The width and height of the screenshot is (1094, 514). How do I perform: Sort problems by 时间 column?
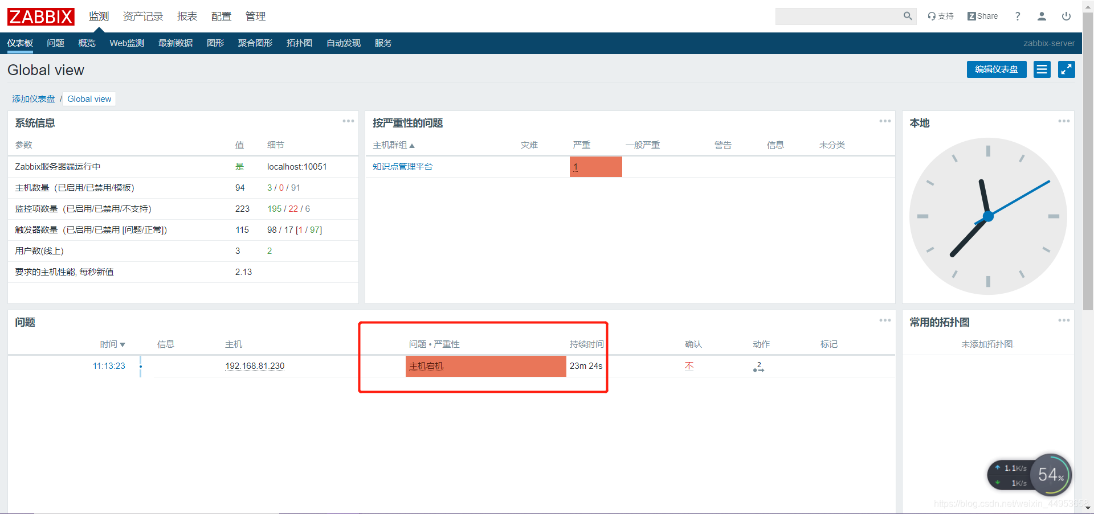pos(112,344)
